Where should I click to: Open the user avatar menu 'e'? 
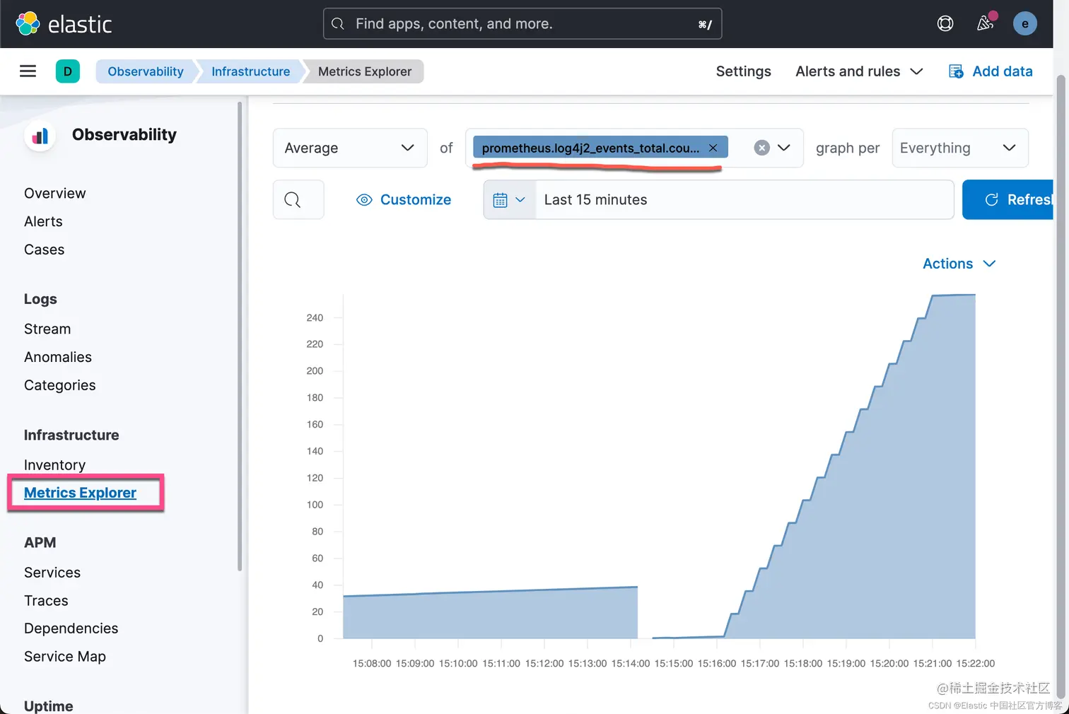[x=1024, y=24]
